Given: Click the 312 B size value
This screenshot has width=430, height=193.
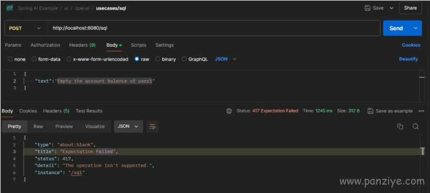Looking at the screenshot, I should point(354,111).
